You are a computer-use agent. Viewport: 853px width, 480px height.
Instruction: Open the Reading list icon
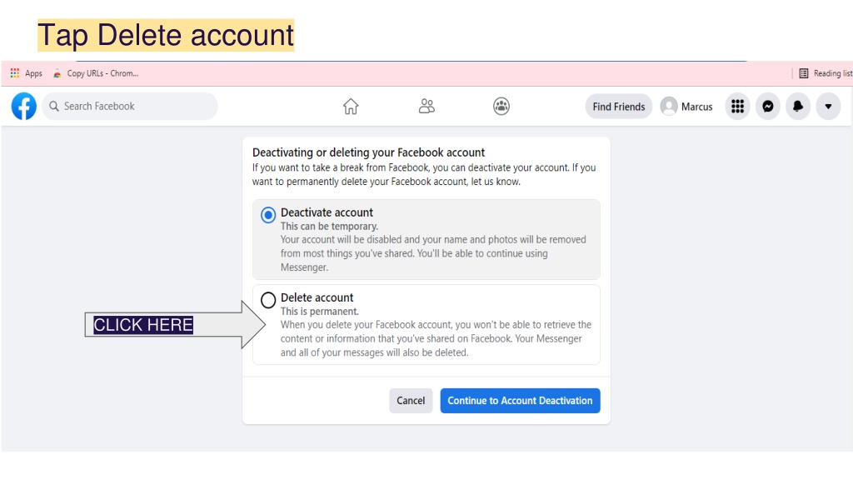(x=804, y=73)
